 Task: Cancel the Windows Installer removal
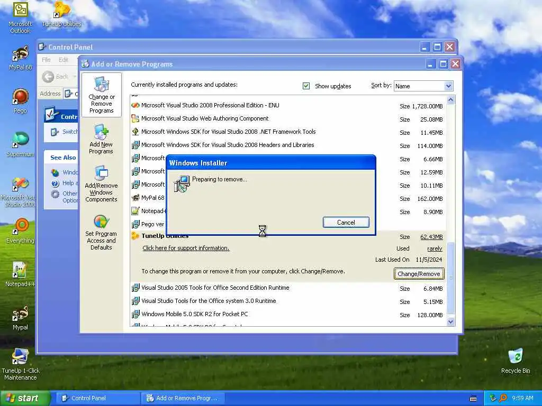click(346, 223)
